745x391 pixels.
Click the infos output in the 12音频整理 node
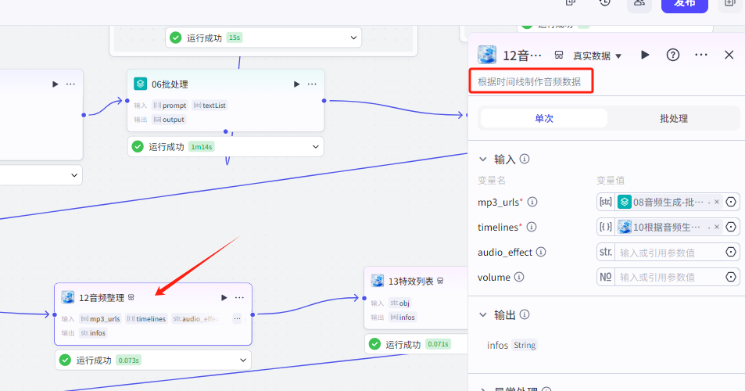click(x=93, y=333)
